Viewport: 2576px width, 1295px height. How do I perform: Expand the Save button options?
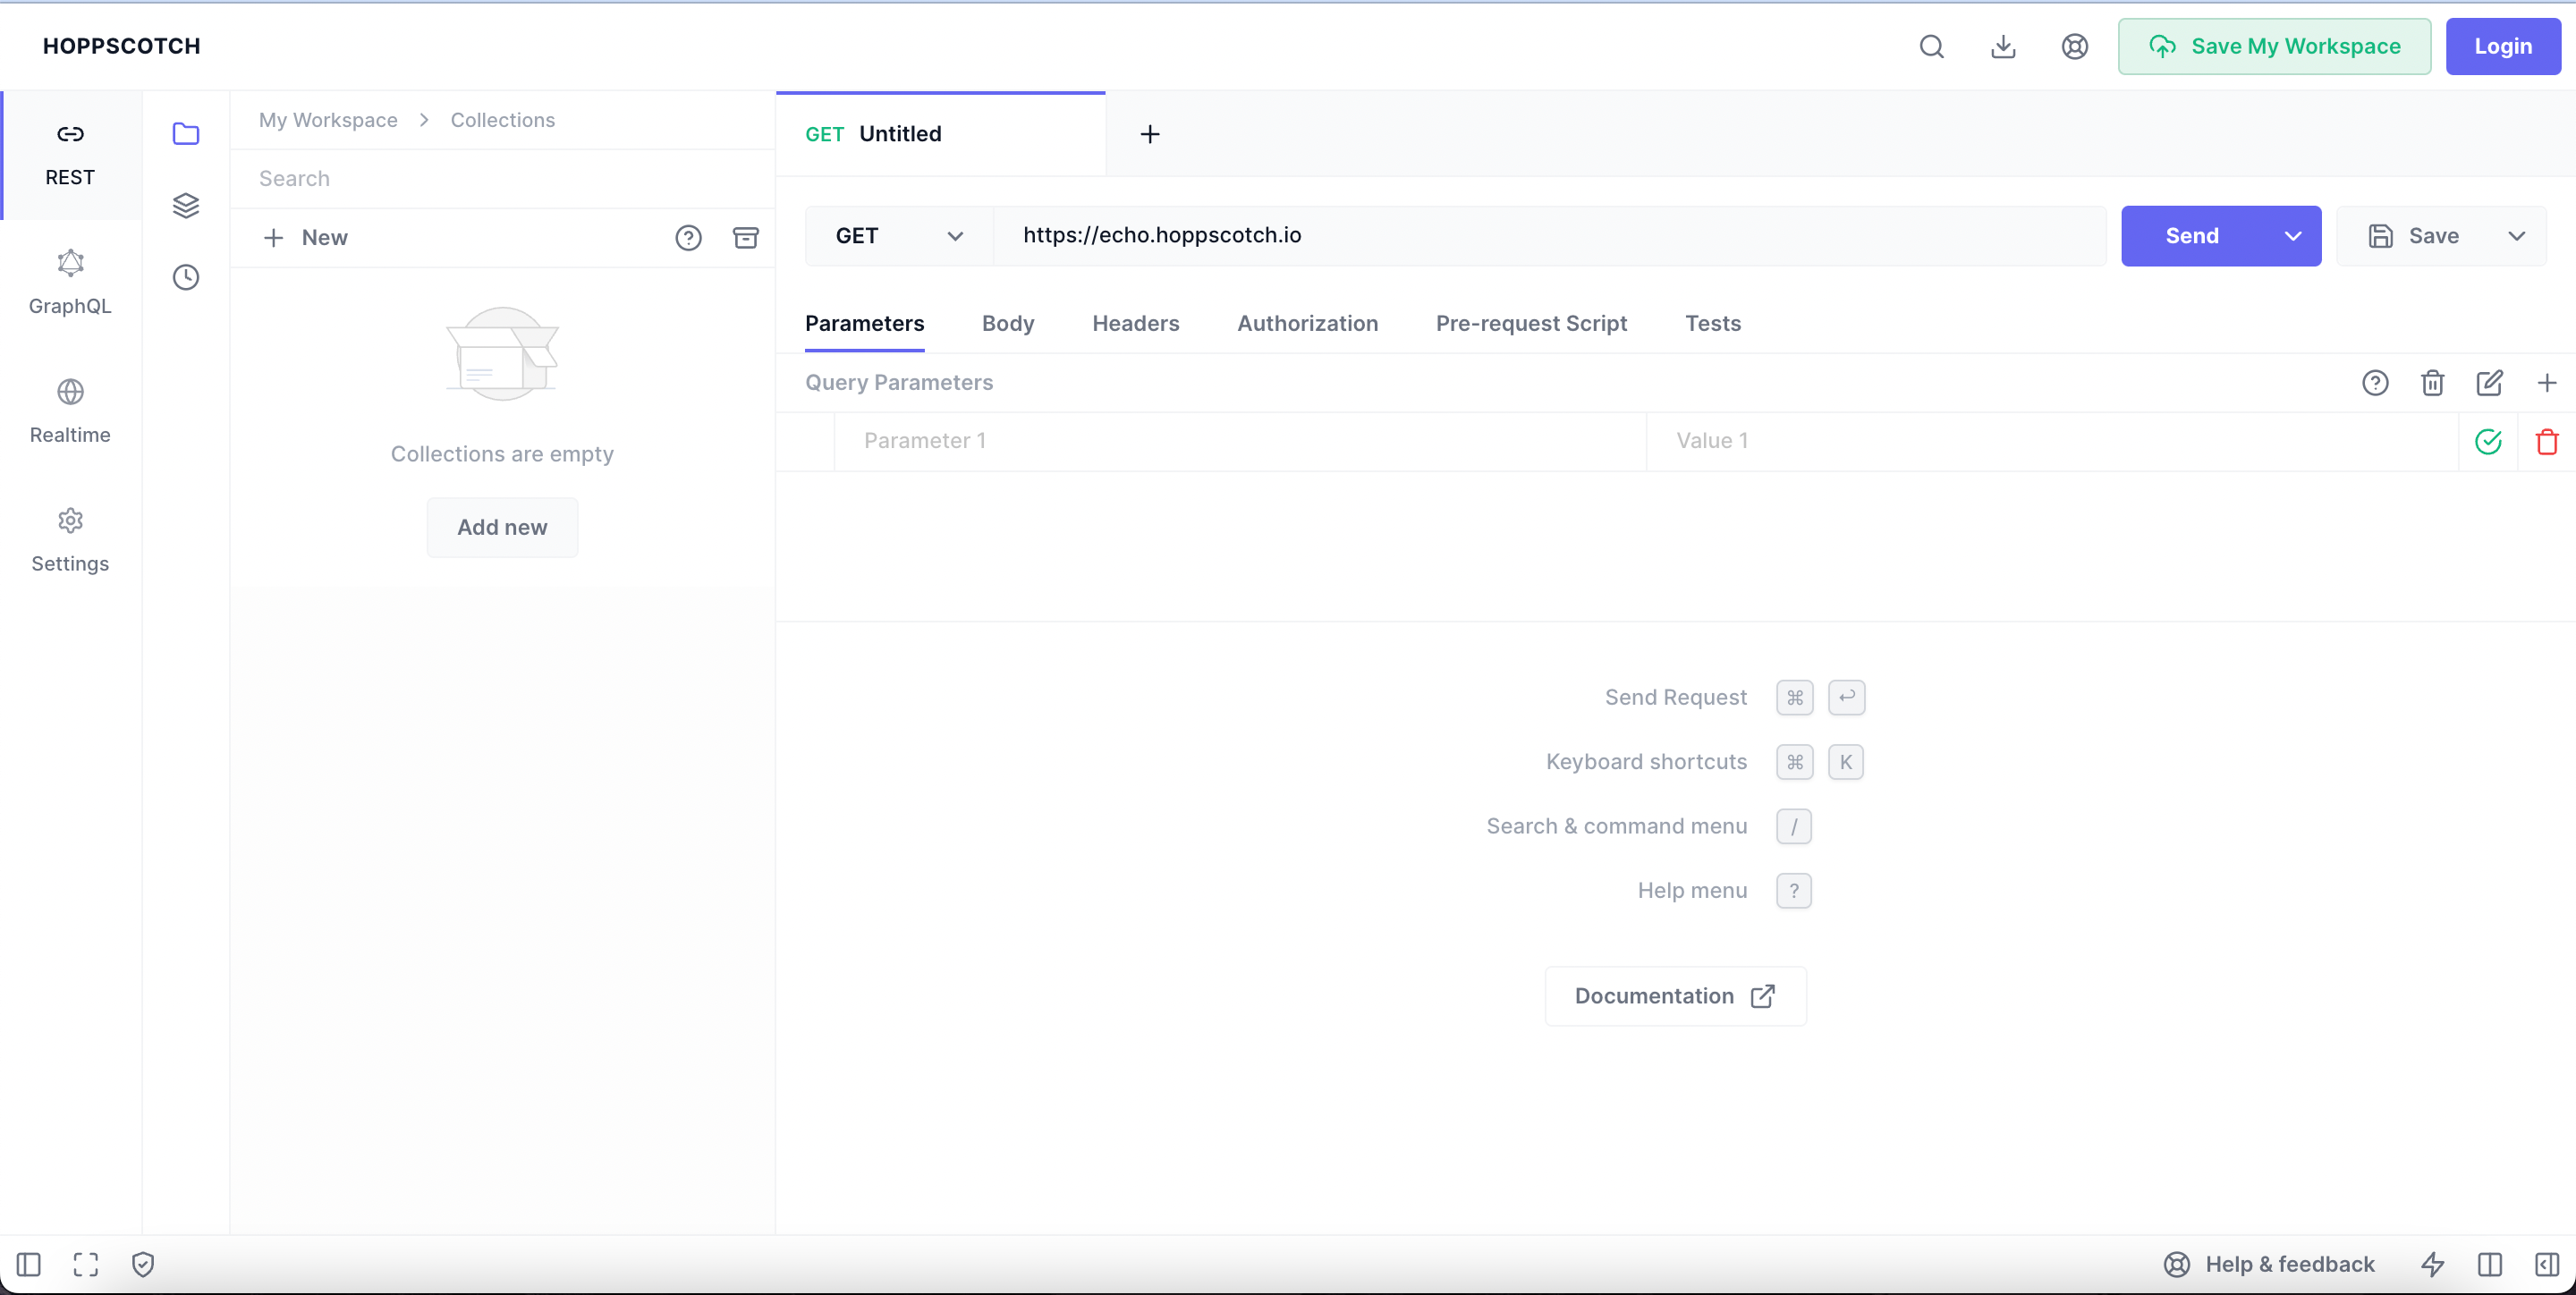[2517, 234]
